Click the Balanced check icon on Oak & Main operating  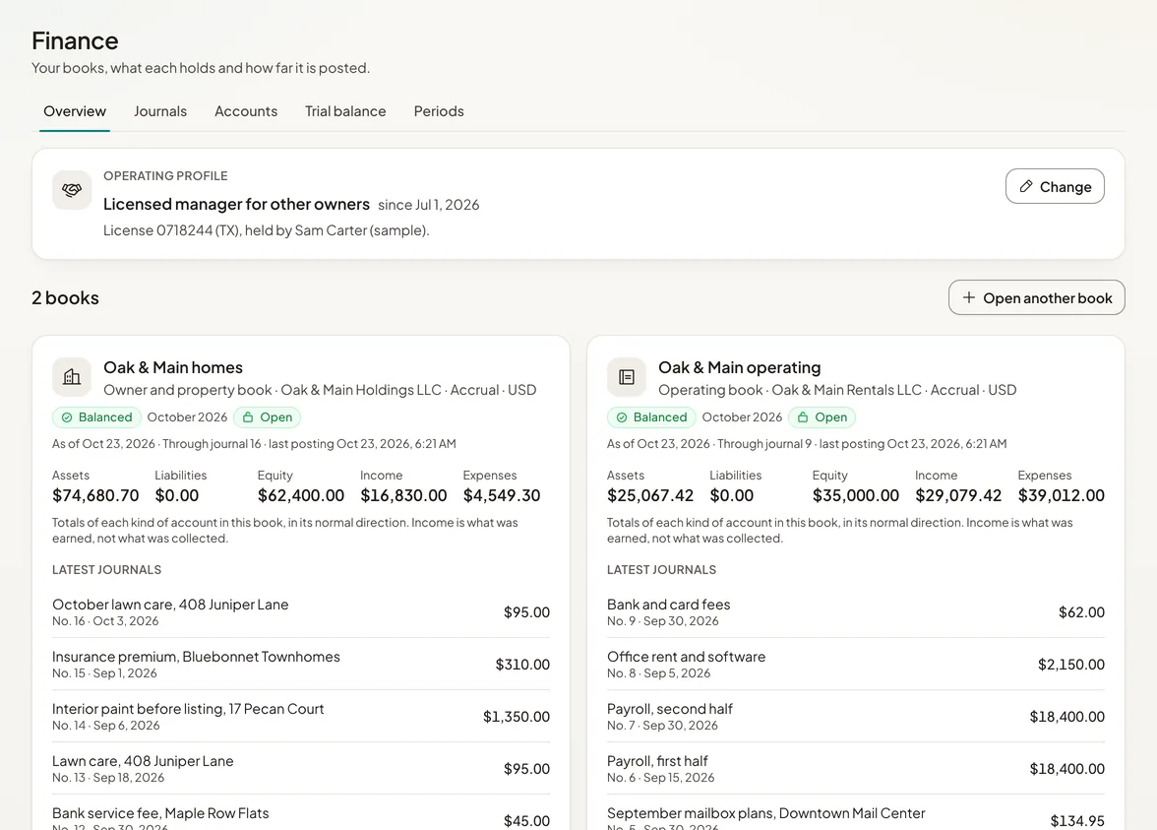click(x=622, y=417)
